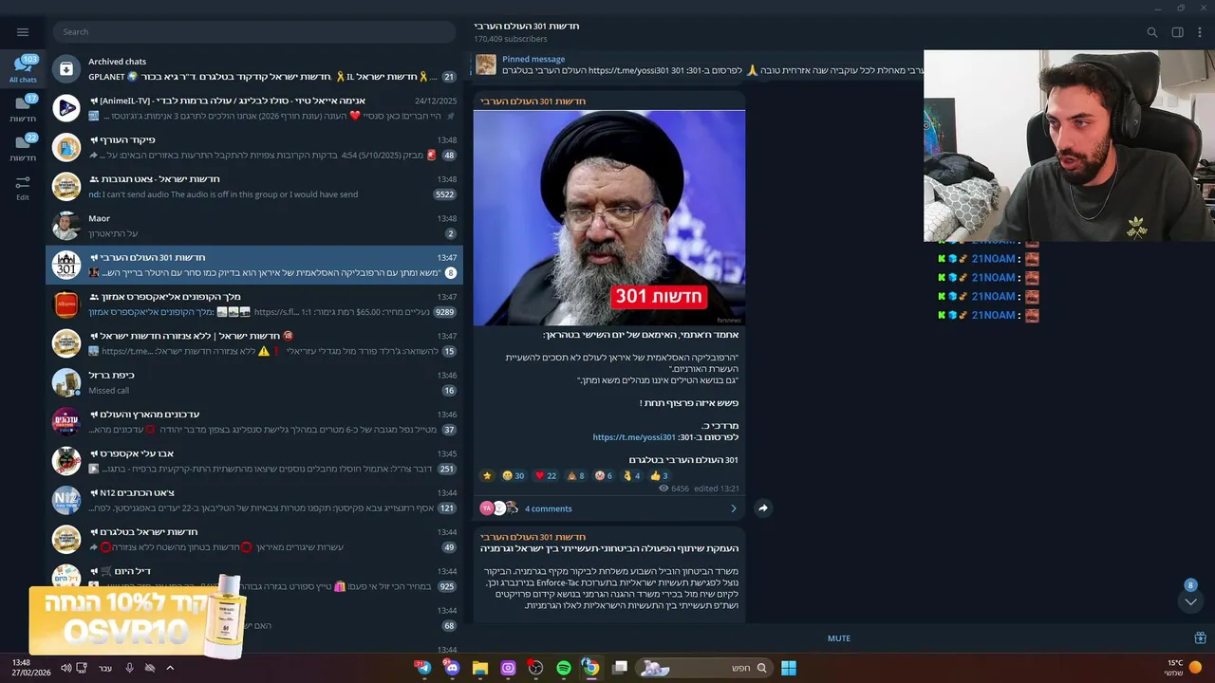
Task: Open OBS Studio from the taskbar
Action: 535,668
